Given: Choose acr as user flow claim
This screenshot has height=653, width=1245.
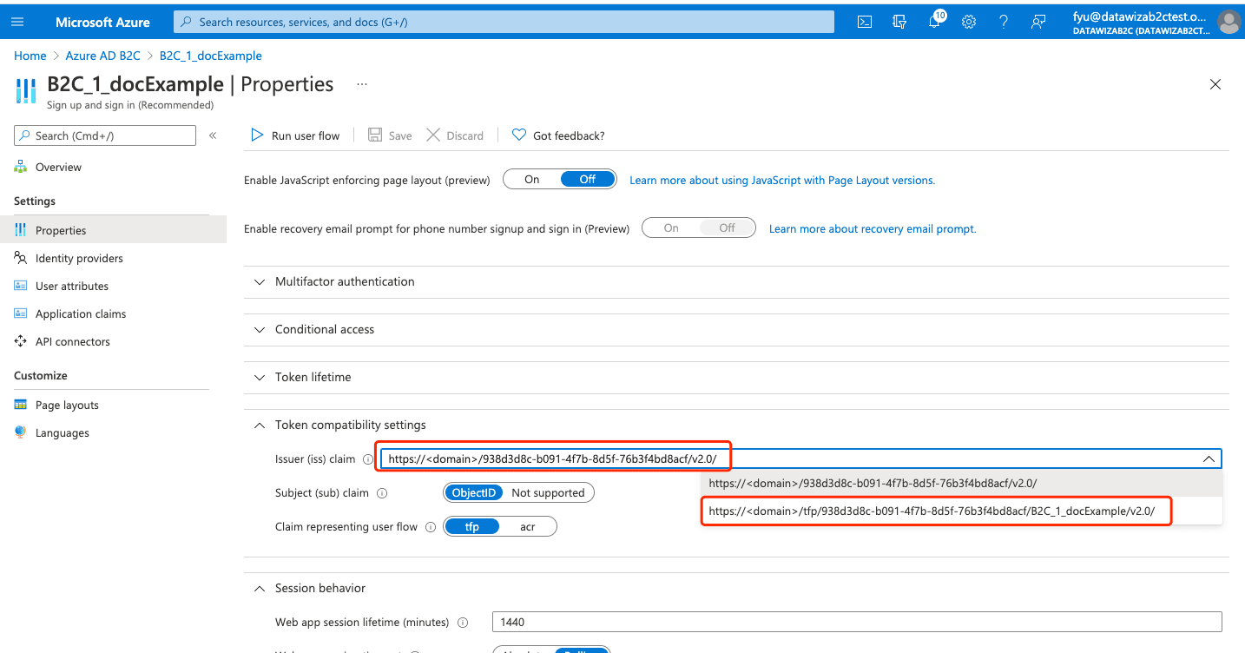Looking at the screenshot, I should (x=528, y=527).
